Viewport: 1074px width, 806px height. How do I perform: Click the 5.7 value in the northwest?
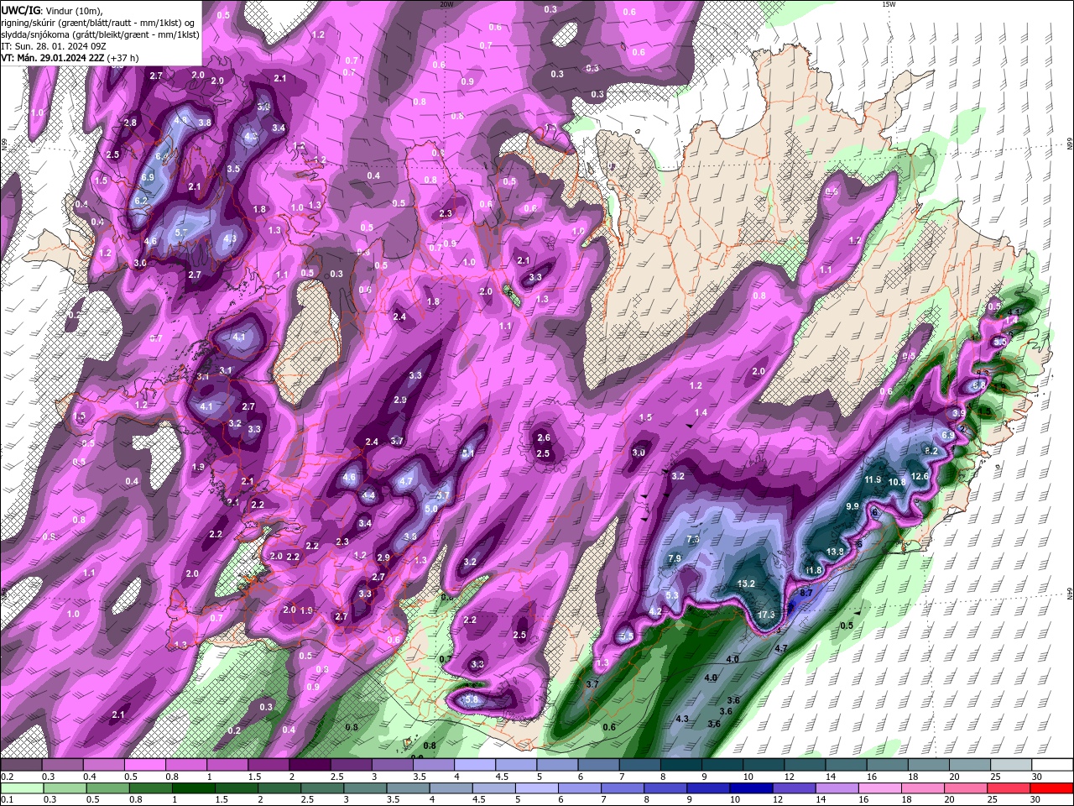click(x=181, y=233)
